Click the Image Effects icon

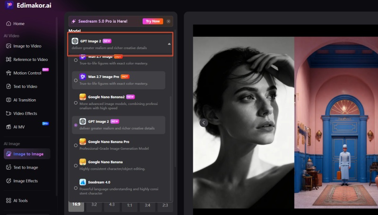9,181
